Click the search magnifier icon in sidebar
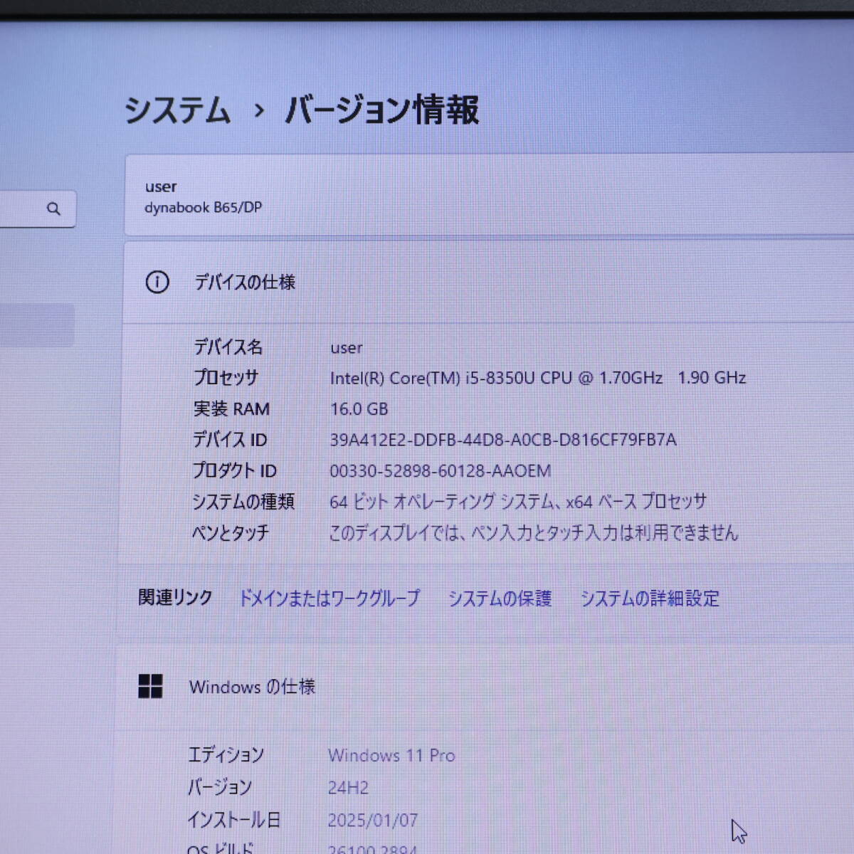The width and height of the screenshot is (854, 854). [x=54, y=209]
